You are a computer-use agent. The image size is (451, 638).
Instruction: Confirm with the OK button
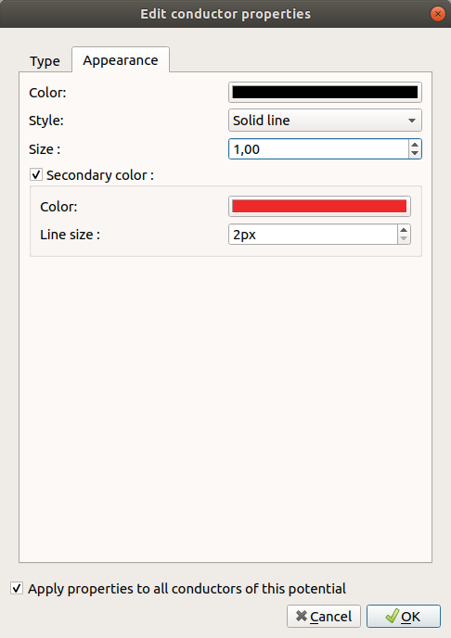[404, 617]
